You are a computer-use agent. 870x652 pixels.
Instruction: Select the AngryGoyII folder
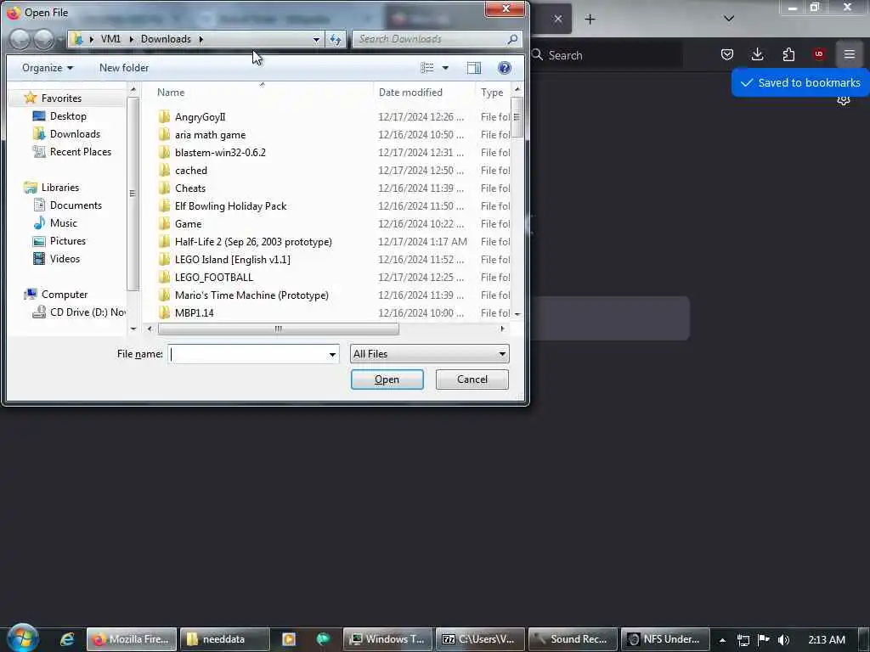(200, 117)
